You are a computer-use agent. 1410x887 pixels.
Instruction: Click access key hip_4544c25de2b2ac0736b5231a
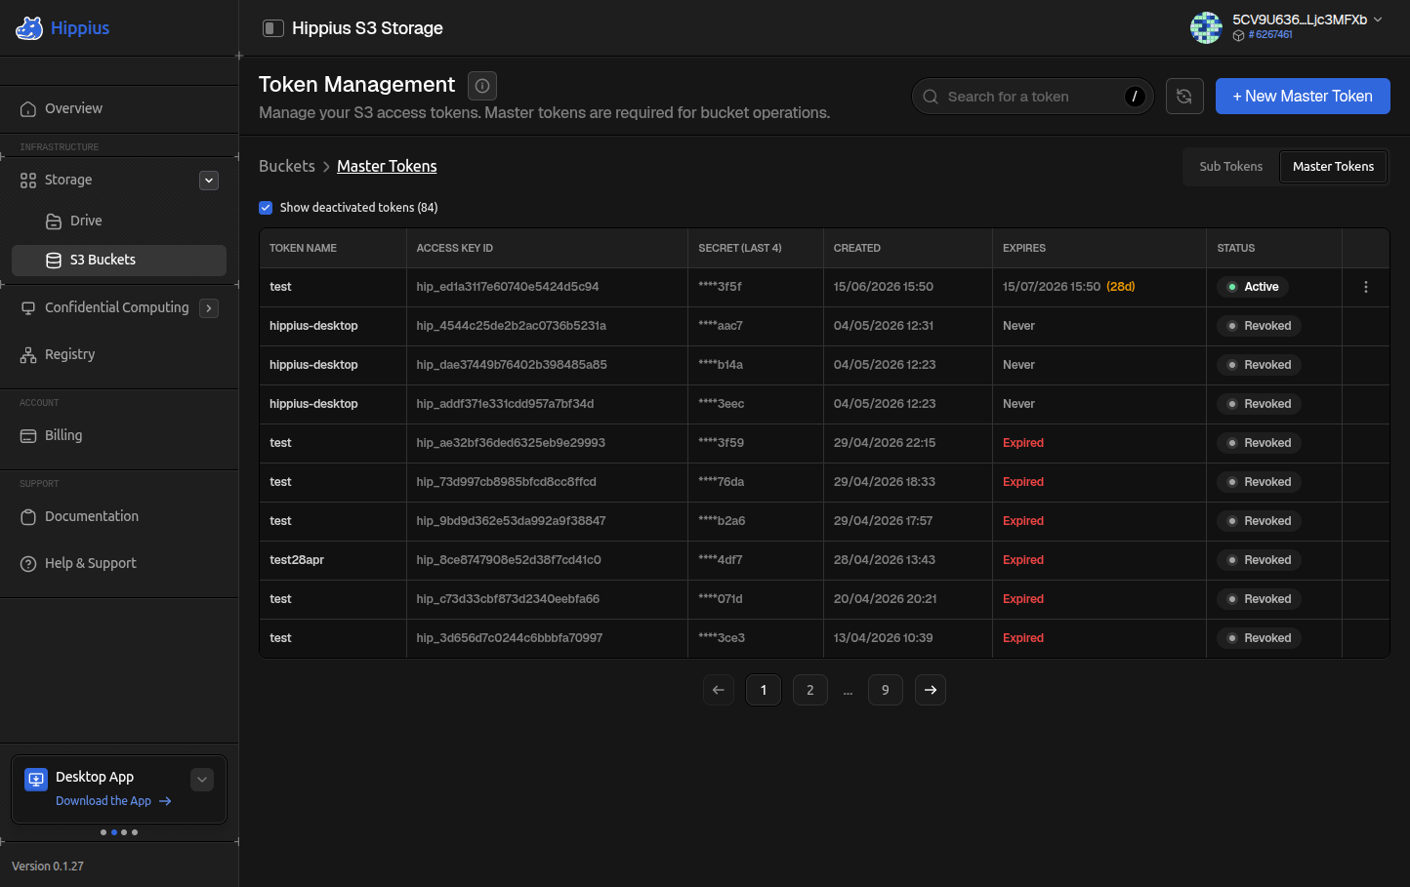point(512,326)
